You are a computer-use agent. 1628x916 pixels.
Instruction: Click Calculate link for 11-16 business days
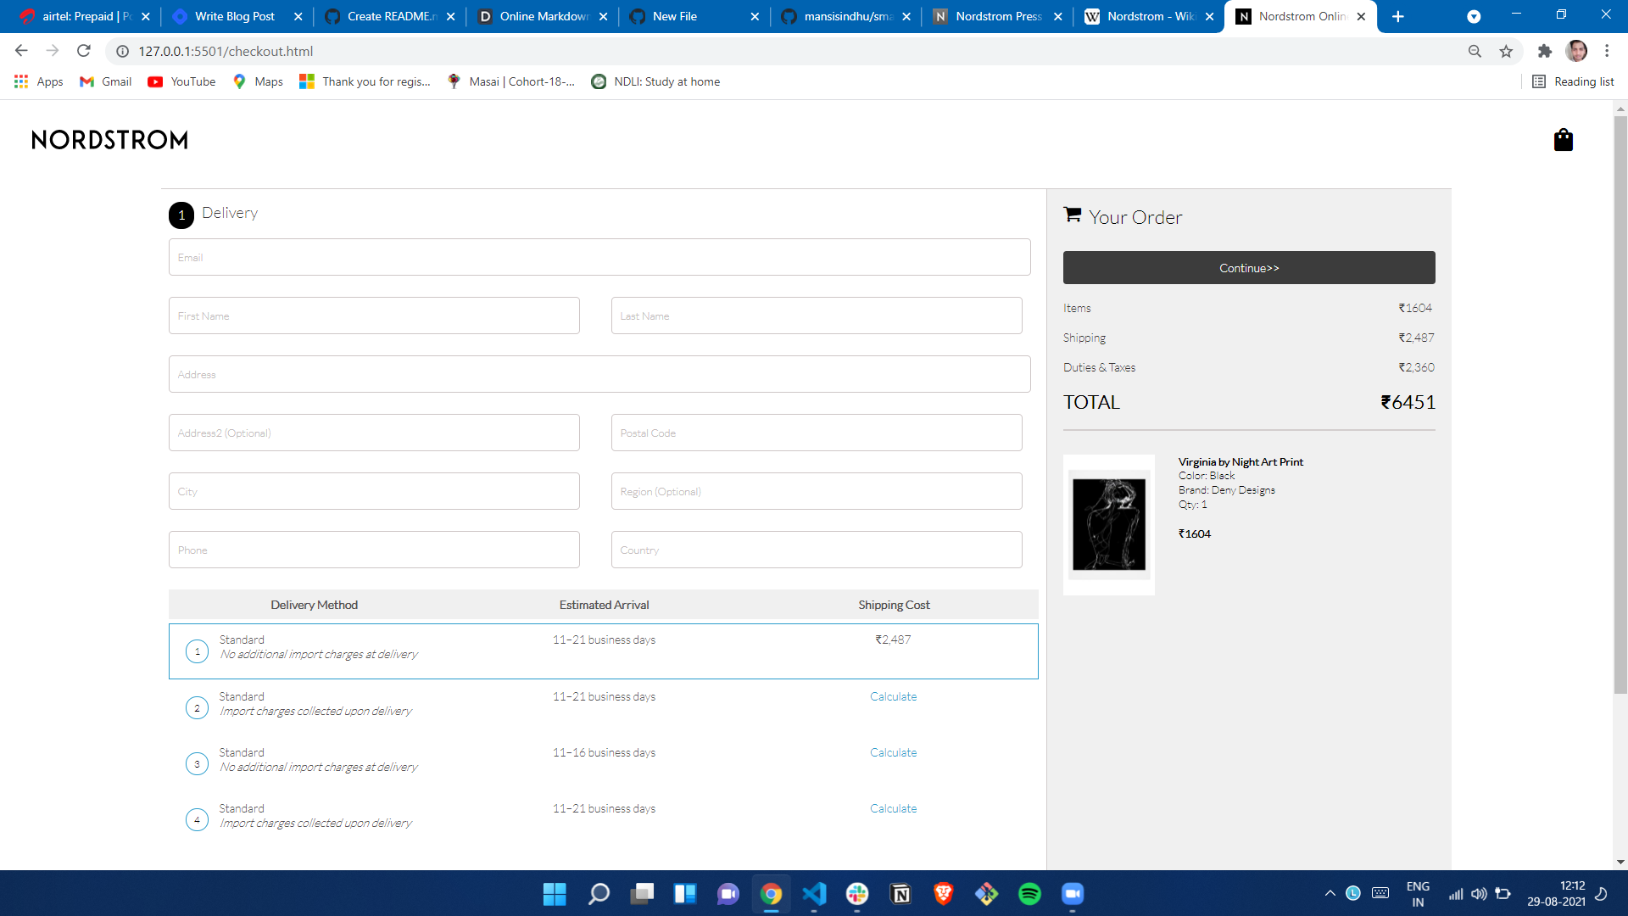[x=893, y=752]
